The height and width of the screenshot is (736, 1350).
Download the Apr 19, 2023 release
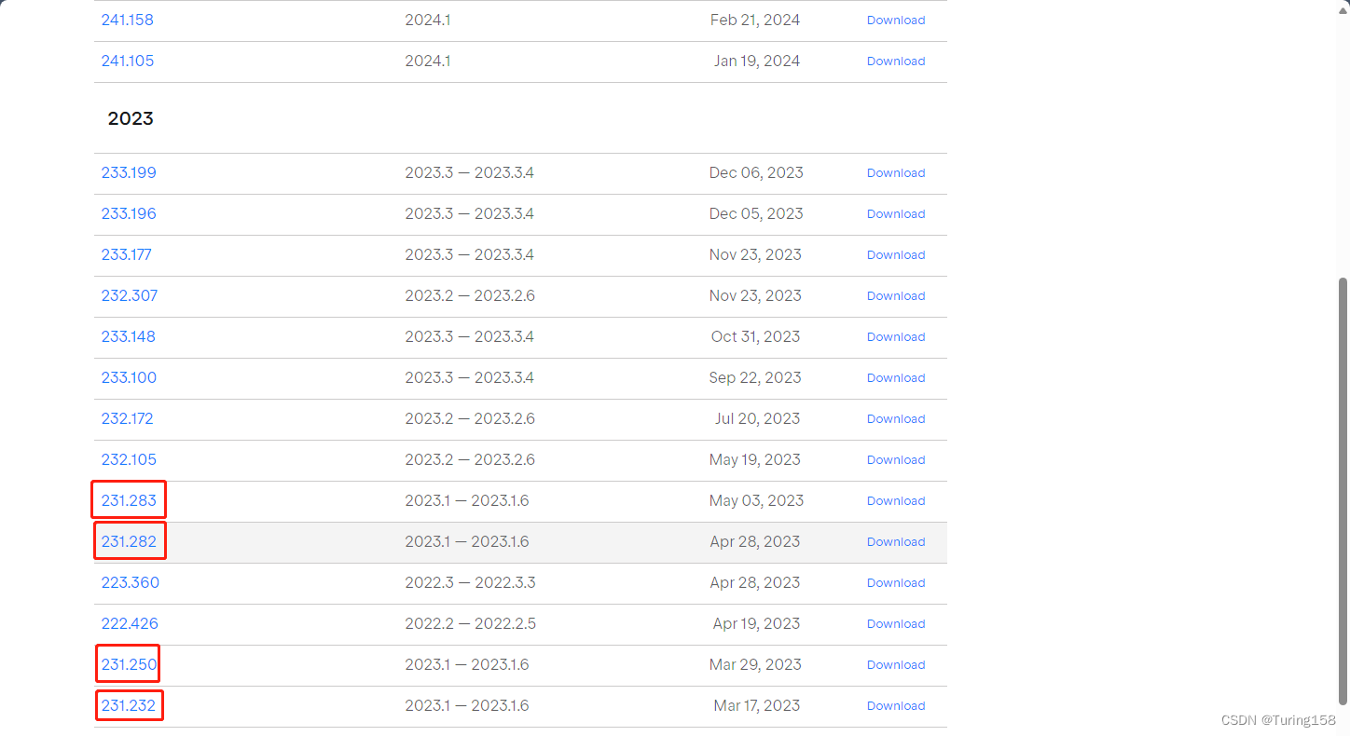(896, 623)
